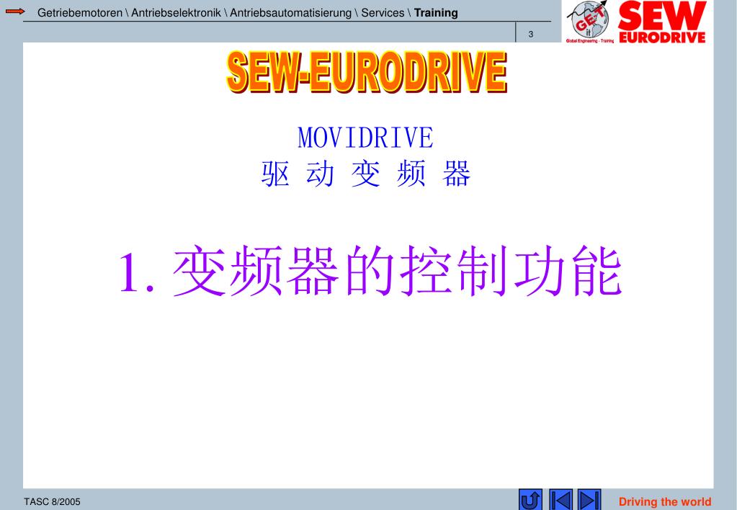Select Training in the breadcrumb
This screenshot has height=510, width=737.
point(436,13)
